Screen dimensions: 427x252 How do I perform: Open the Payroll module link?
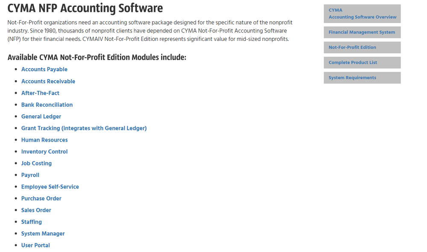point(30,175)
